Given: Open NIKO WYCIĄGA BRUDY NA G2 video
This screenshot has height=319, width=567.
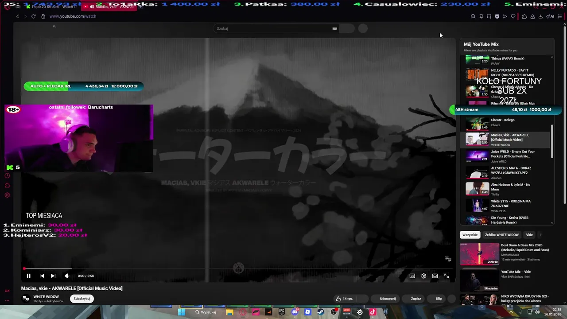Looking at the screenshot, I should [x=506, y=300].
